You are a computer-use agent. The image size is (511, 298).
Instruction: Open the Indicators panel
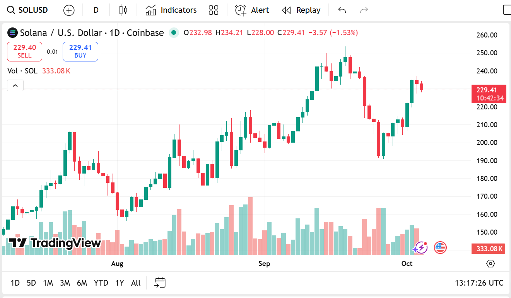171,10
